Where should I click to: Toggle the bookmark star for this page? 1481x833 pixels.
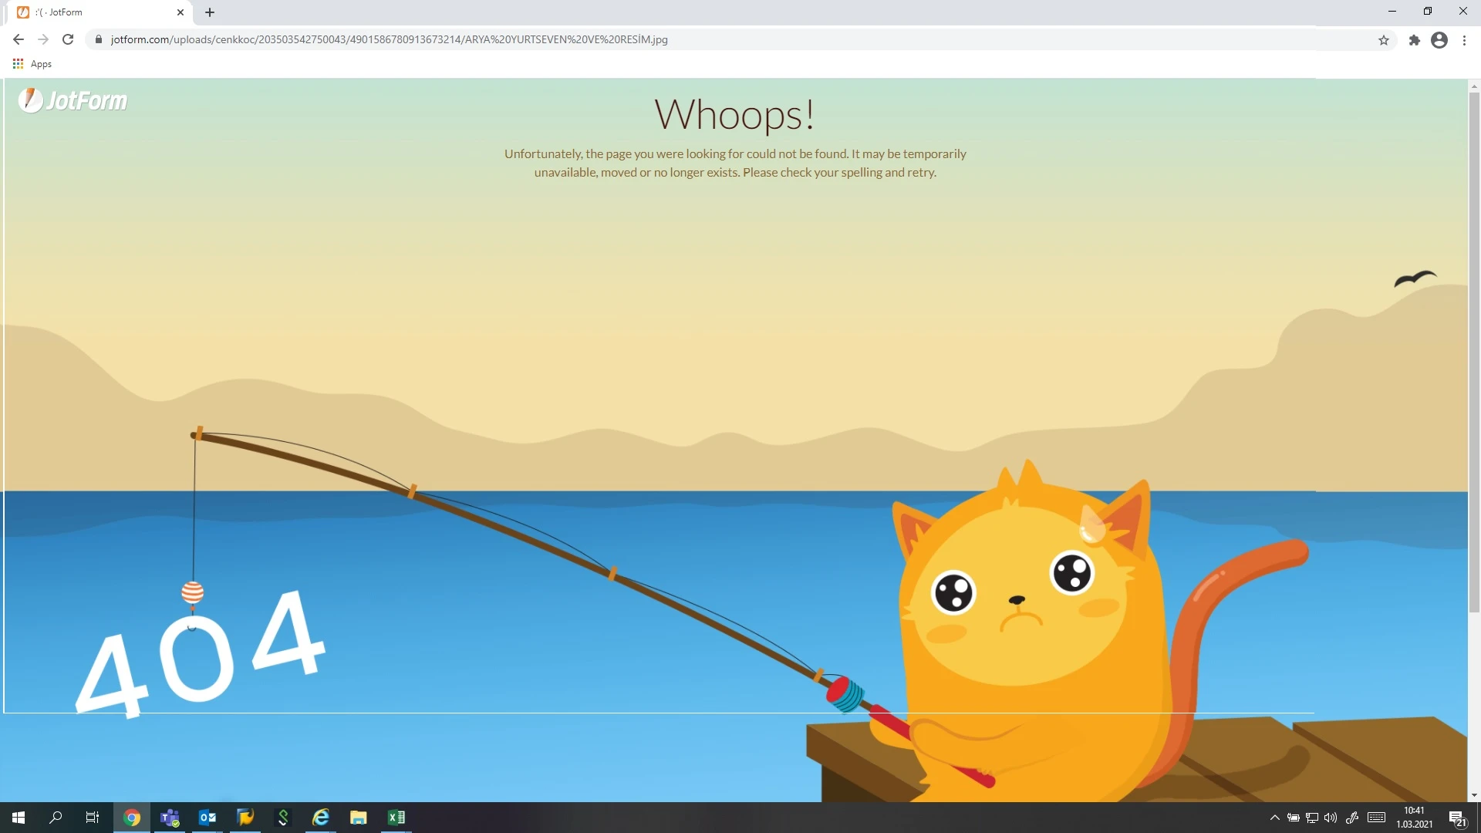pyautogui.click(x=1383, y=39)
